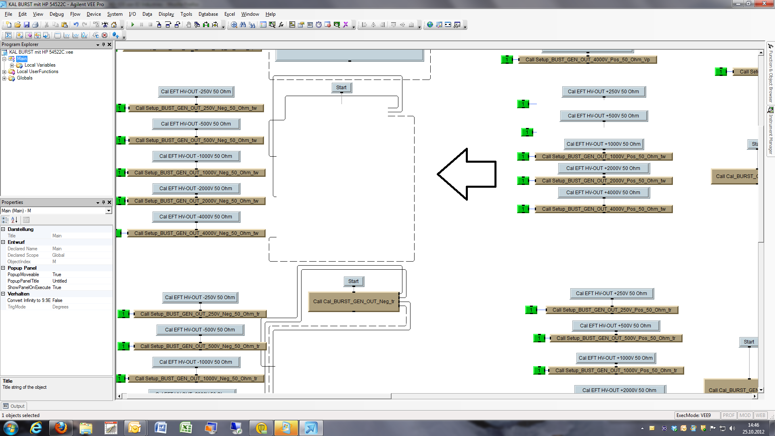Click the Find binoculars icon
775x436 pixels.
tap(243, 25)
